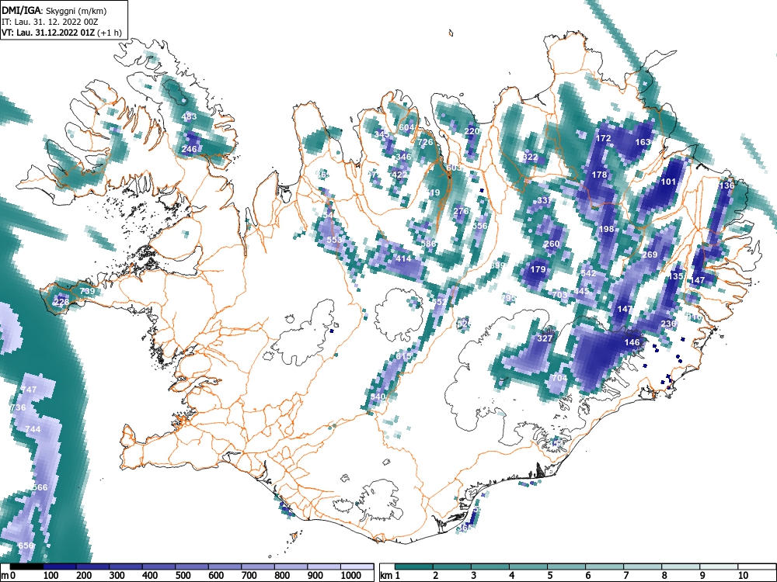Click the visibility value 726 on the map
Image resolution: width=777 pixels, height=582 pixels.
pos(425,142)
